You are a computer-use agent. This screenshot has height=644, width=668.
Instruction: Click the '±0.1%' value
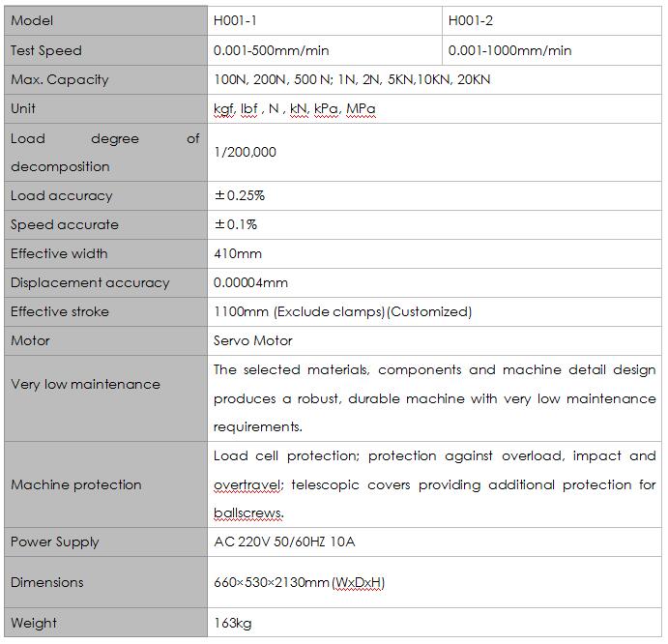(x=236, y=224)
